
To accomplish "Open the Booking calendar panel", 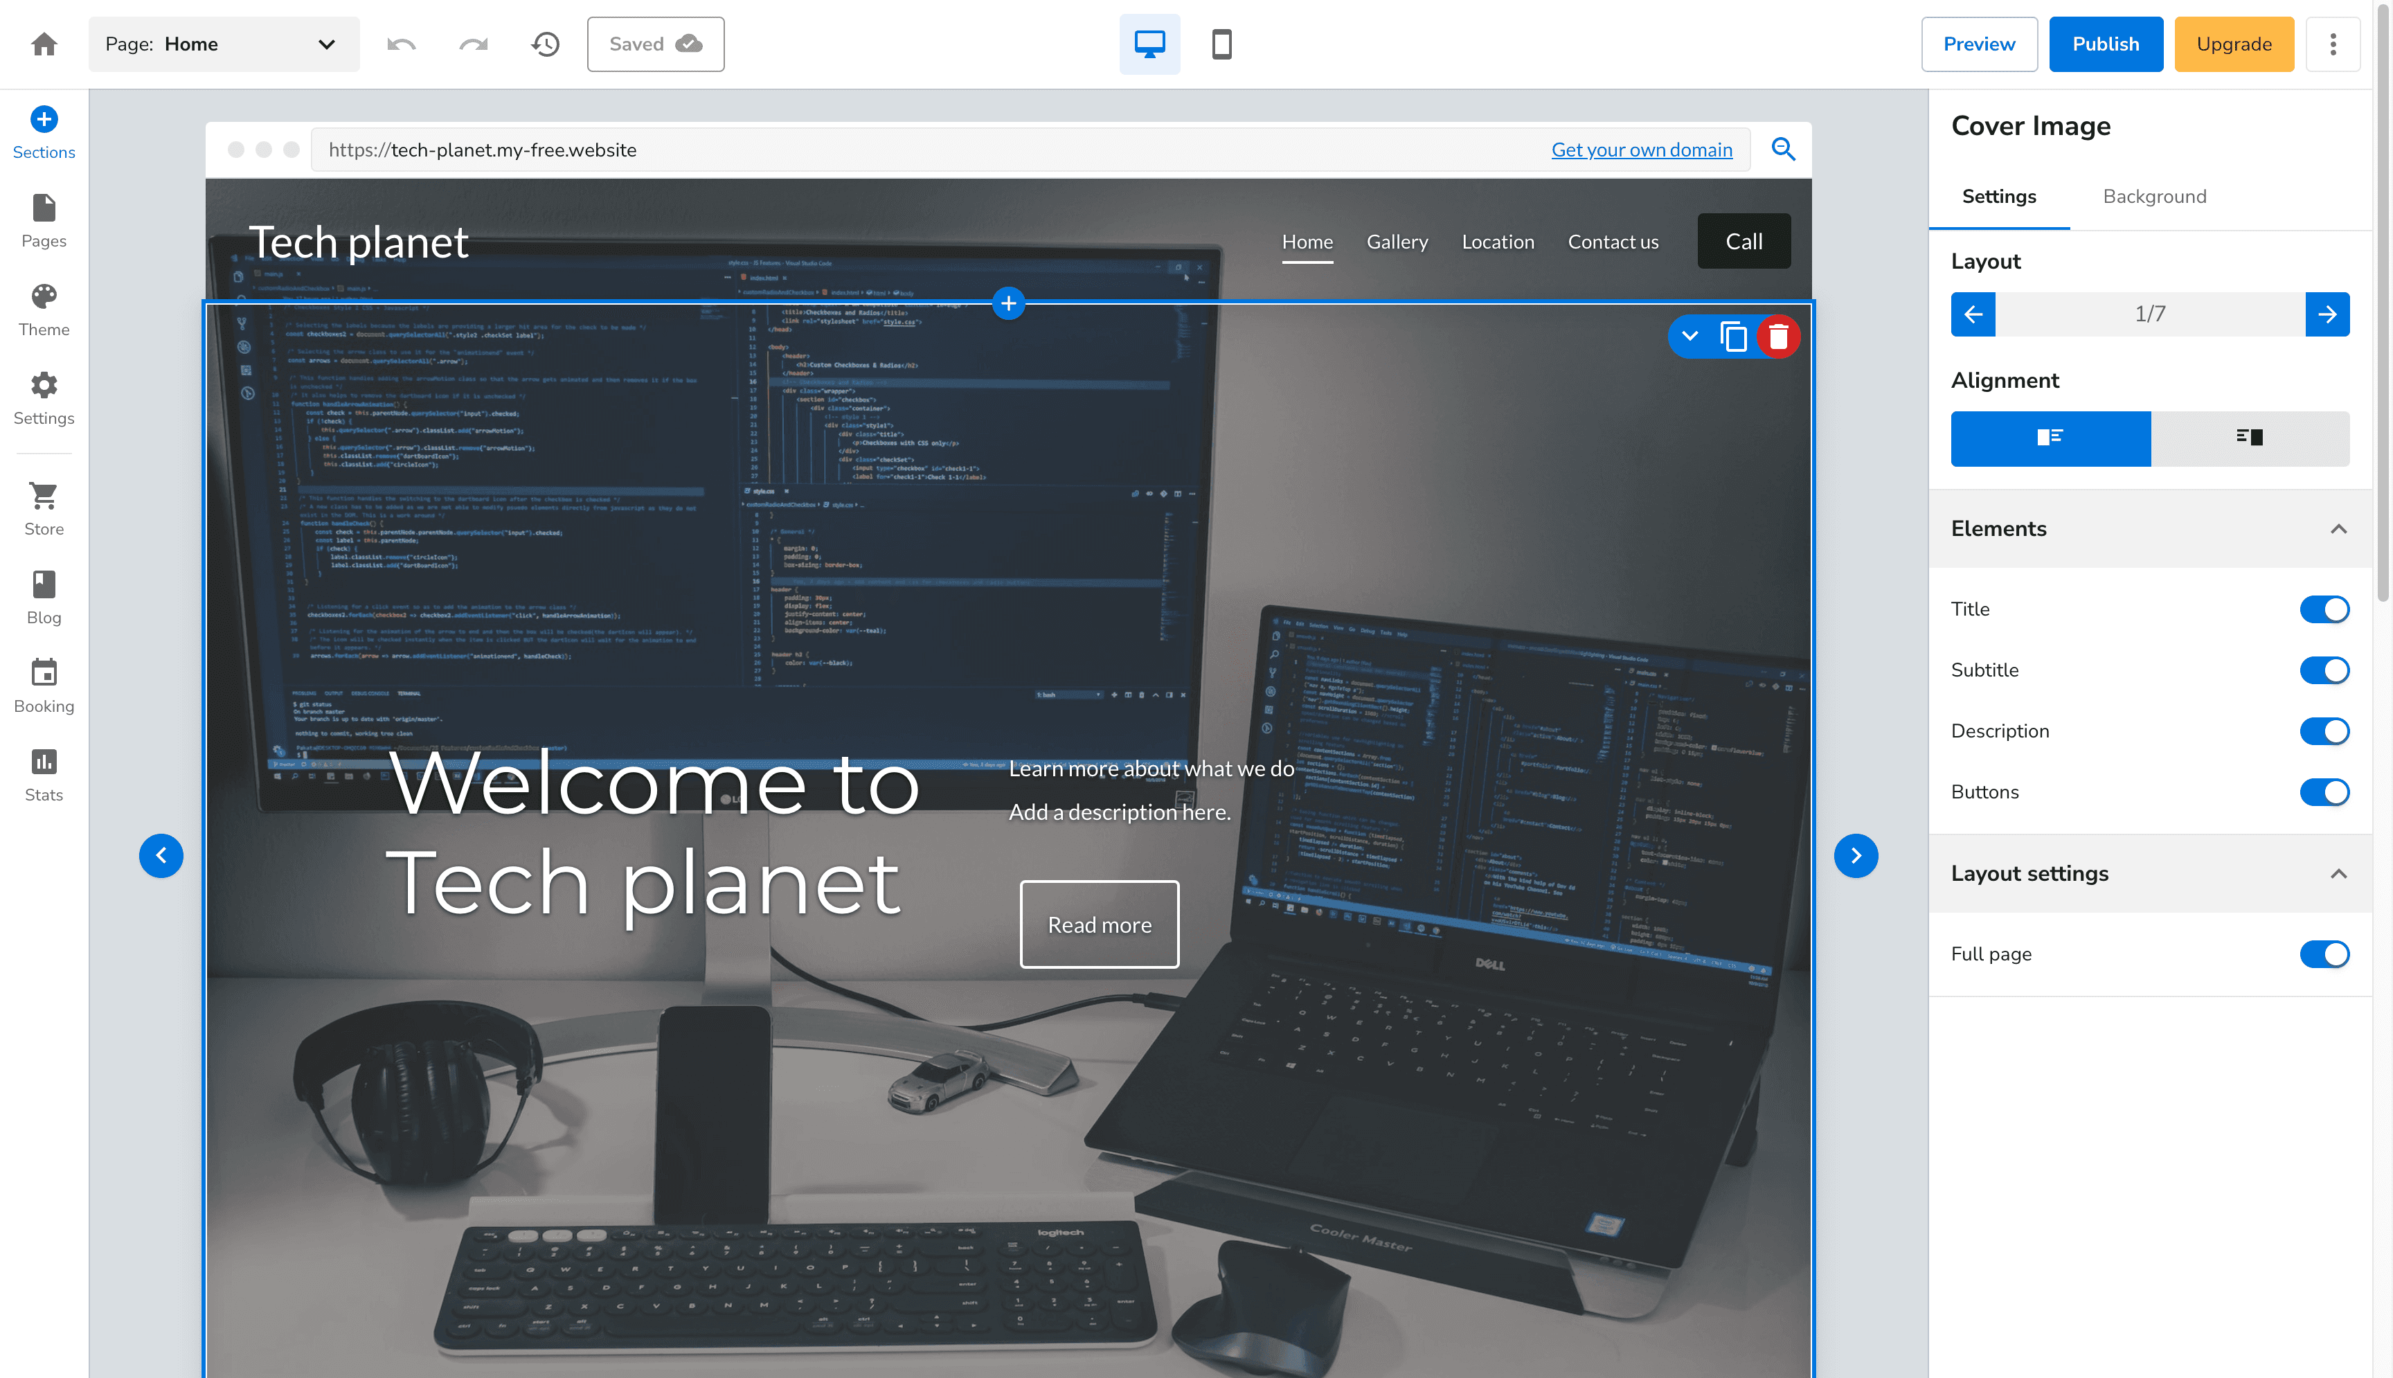I will coord(44,687).
